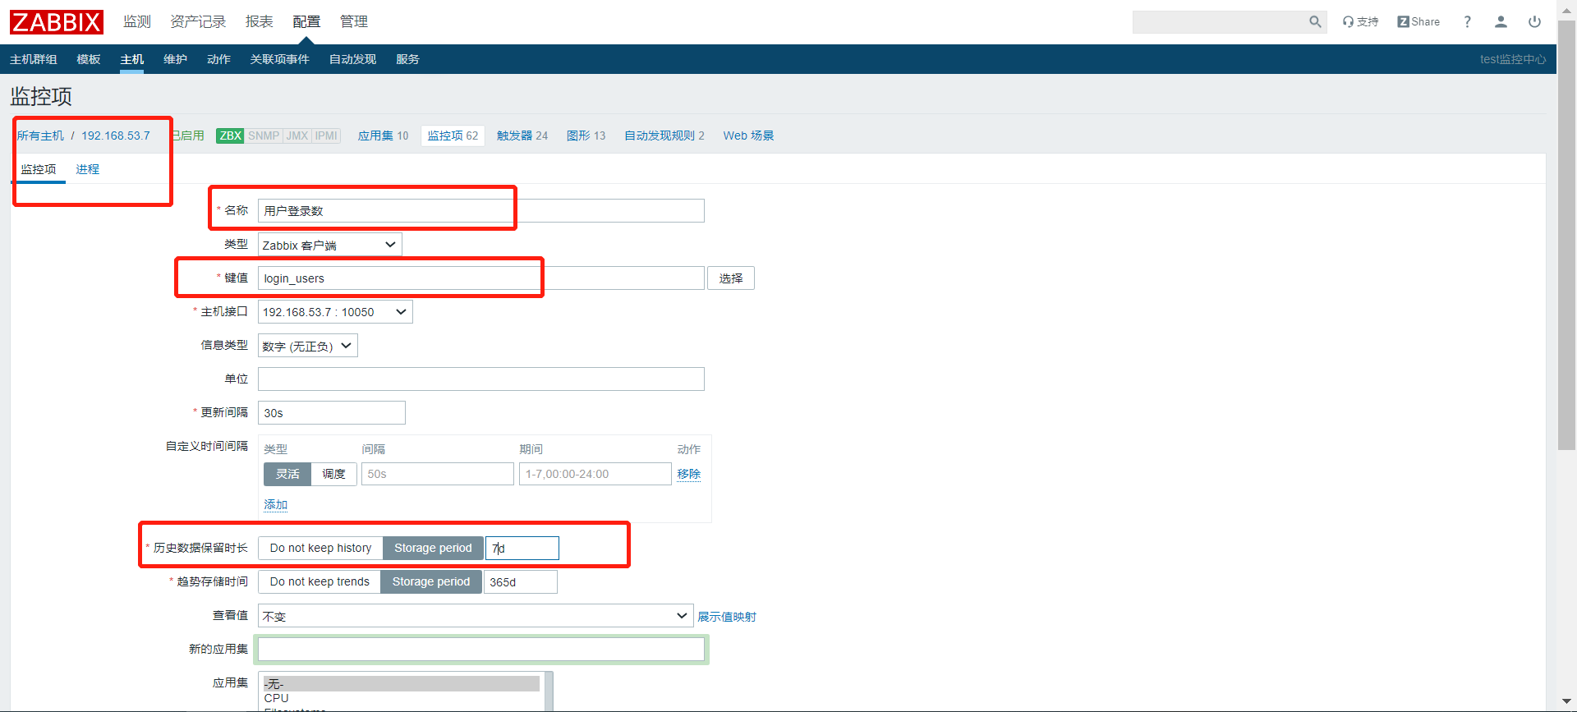Go to 服务 submenu

pyautogui.click(x=407, y=59)
